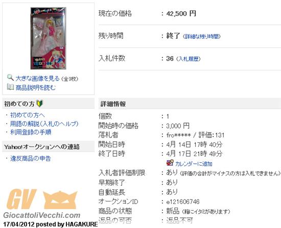Click the Yahoo!オークションへの連絡 header
The height and width of the screenshot is (228, 281).
click(42, 147)
